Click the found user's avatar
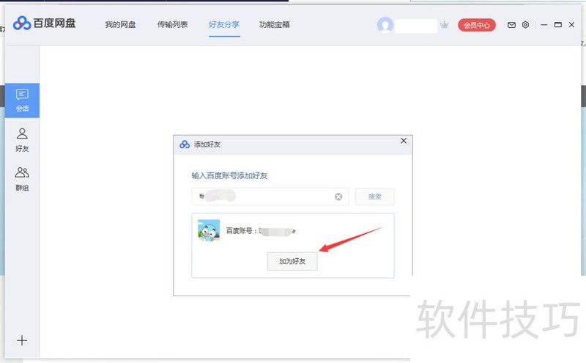Viewport: 586px width, 363px height. (209, 230)
